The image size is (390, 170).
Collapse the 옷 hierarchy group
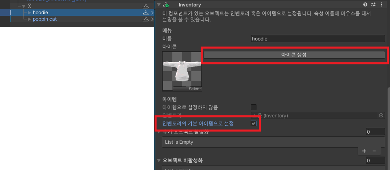click(x=23, y=6)
